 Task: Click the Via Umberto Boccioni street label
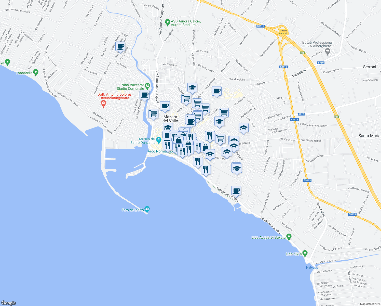pyautogui.click(x=18, y=11)
